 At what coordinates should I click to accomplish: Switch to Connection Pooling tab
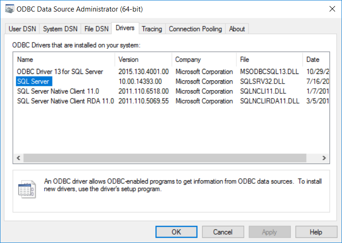(x=195, y=29)
